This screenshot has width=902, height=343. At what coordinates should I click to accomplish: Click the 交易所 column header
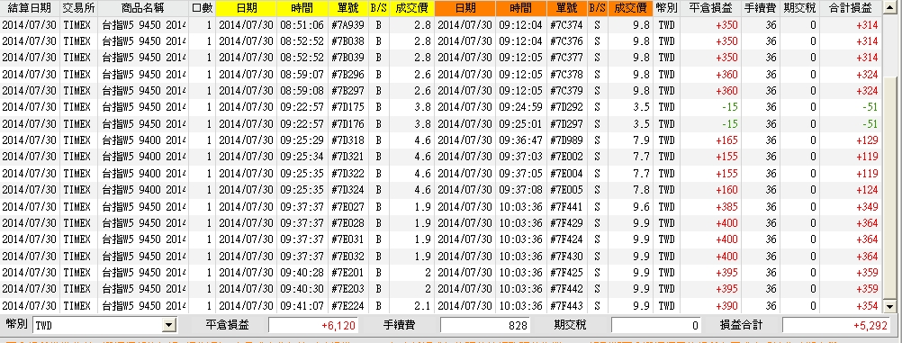pos(78,8)
